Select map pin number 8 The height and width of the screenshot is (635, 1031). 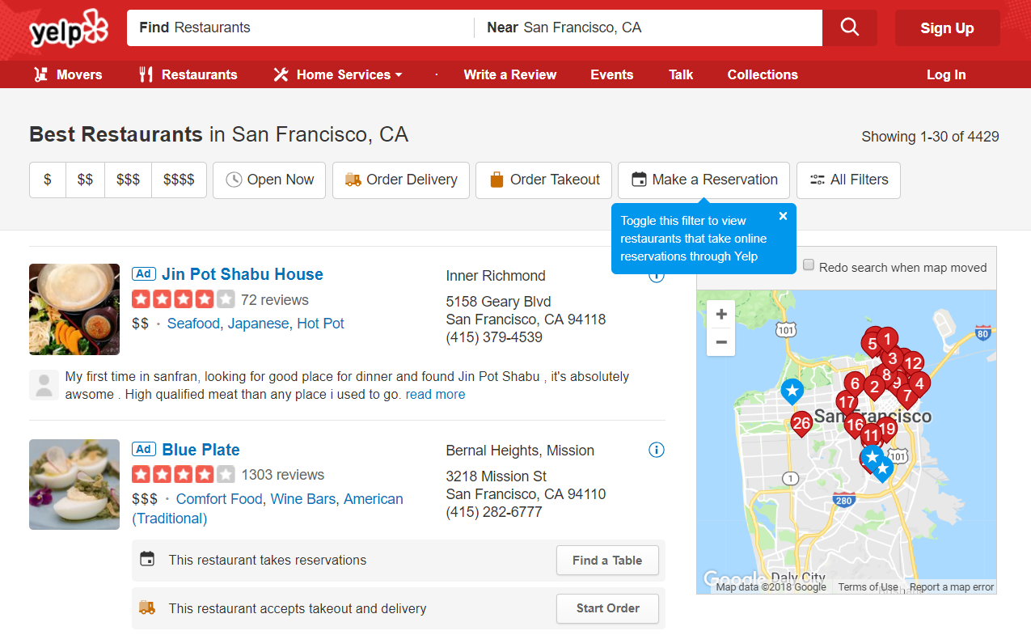(x=886, y=375)
